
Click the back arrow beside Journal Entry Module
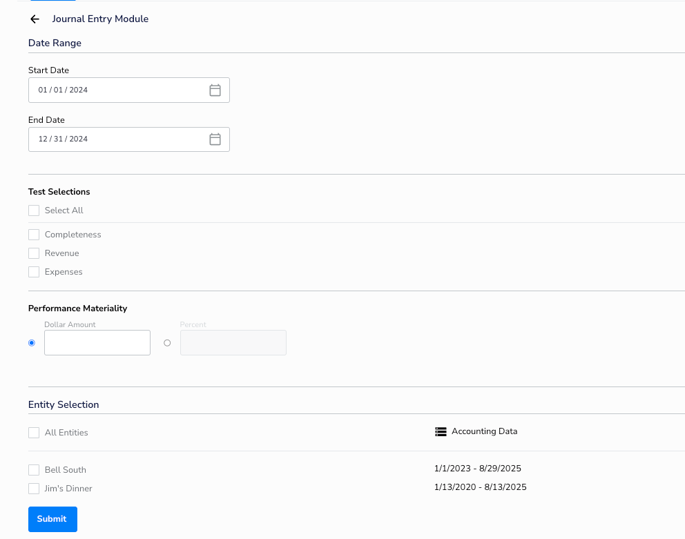pos(35,19)
